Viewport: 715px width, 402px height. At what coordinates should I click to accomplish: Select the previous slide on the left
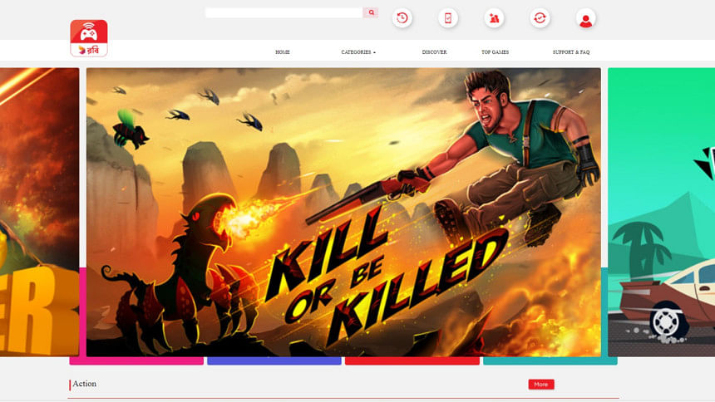pos(39,212)
